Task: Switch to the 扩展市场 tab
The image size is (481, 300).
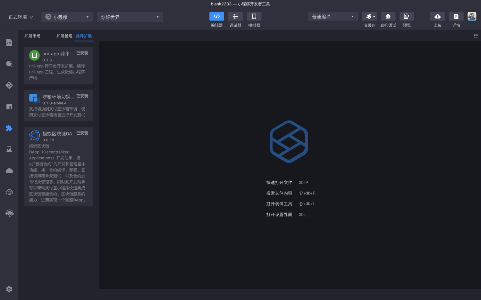Action: 32,36
